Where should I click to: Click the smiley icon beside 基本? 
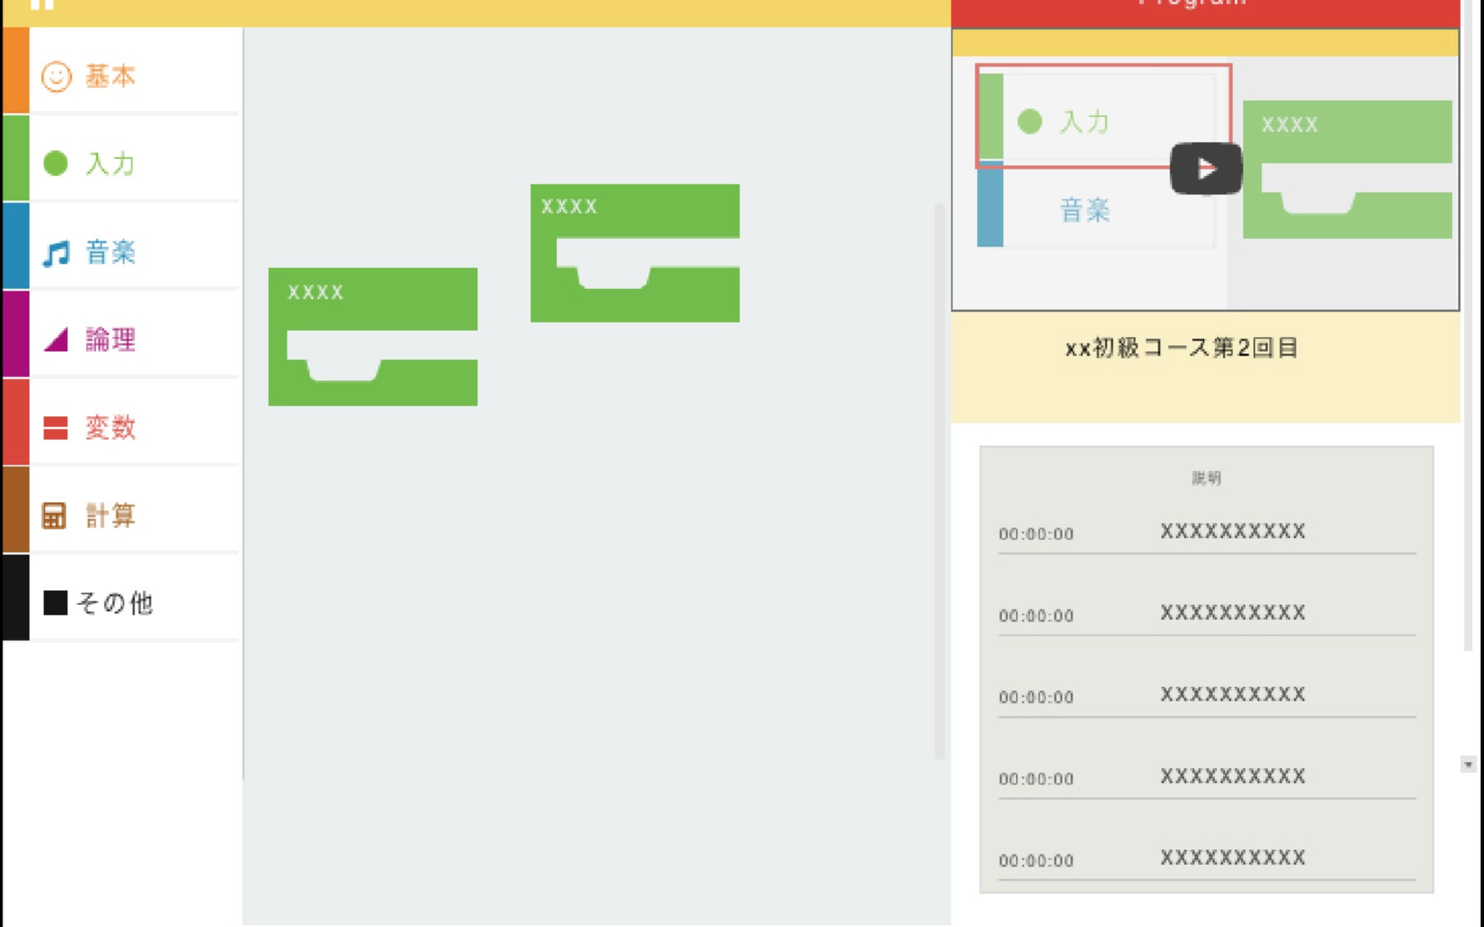tap(56, 76)
